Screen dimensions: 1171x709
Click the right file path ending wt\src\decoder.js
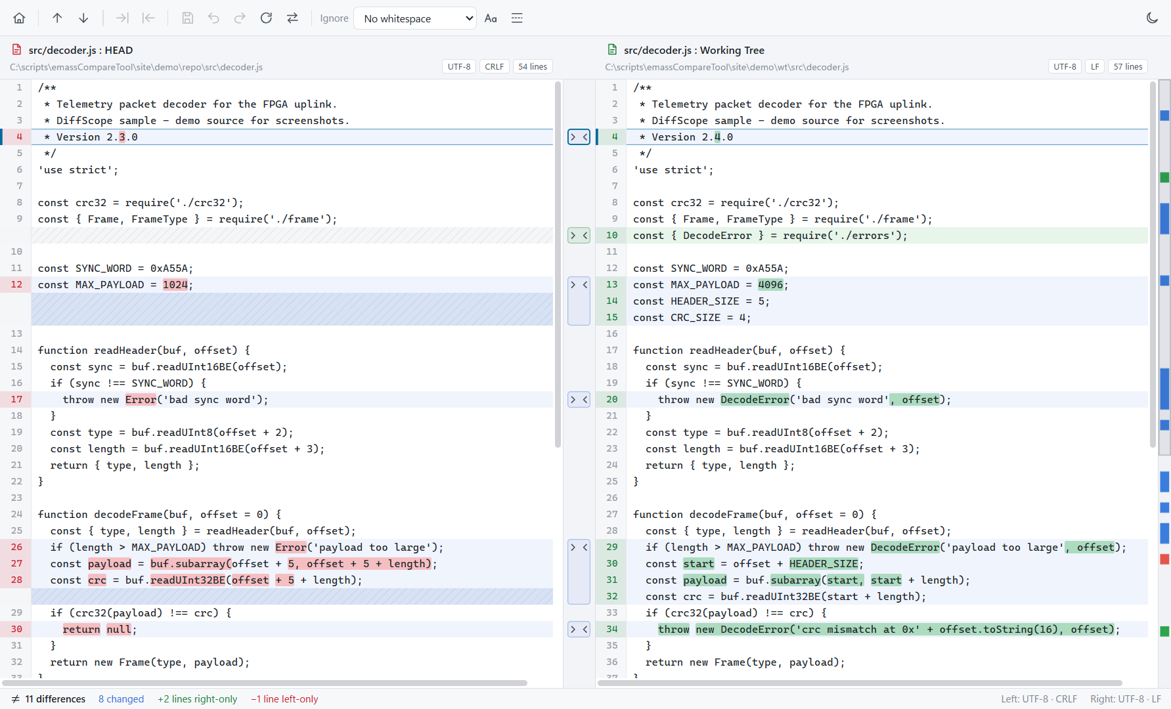click(727, 67)
